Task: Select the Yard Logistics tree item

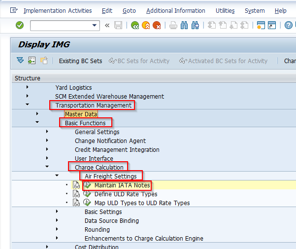Action: pyautogui.click(x=73, y=88)
